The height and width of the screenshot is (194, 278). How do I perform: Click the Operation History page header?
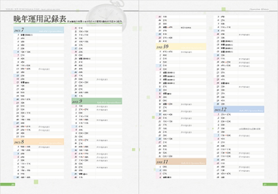pyautogui.click(x=259, y=9)
